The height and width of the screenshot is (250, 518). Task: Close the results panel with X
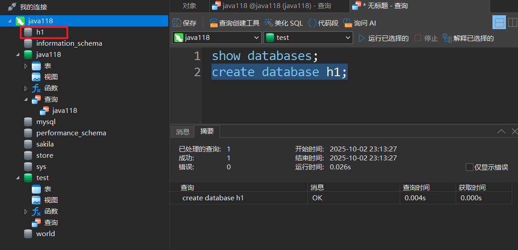514,131
